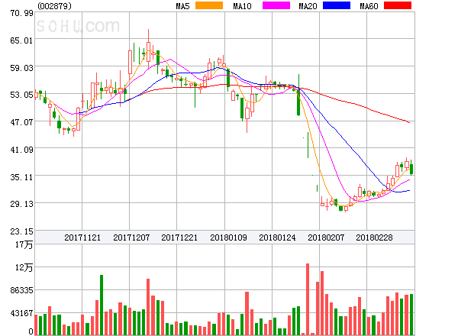The width and height of the screenshot is (458, 336).
Task: Click the highest candlestick near 65.01
Action: click(x=148, y=48)
